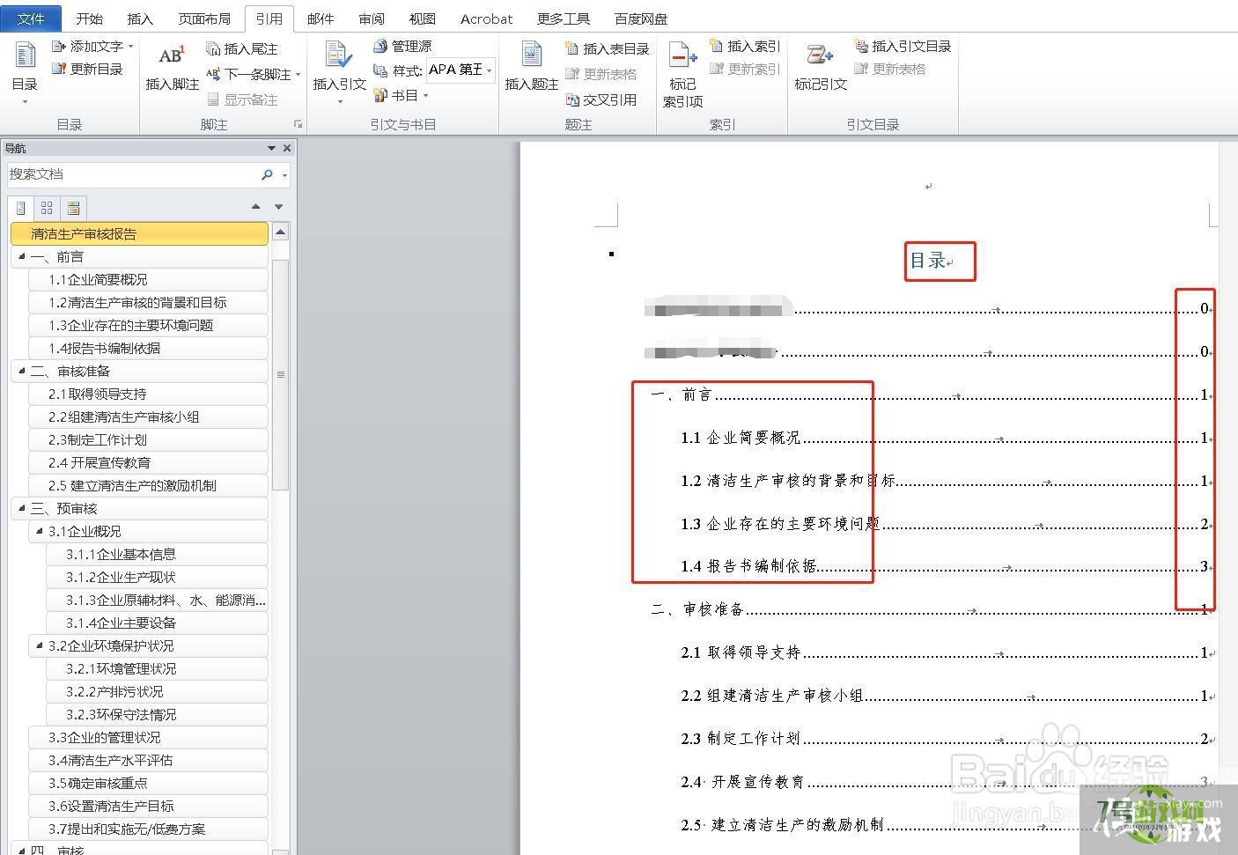This screenshot has height=855, width=1238.
Task: Click TOC entry 2.1 取得领导支持
Action: click(x=741, y=652)
